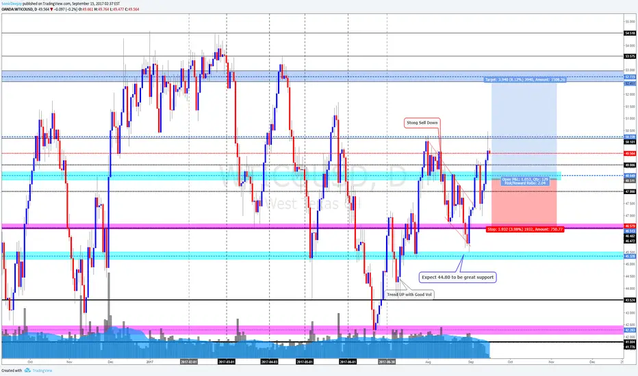Click the 50.181 price label on price axis
Image resolution: width=638 pixels, height=376 pixels.
coord(630,142)
